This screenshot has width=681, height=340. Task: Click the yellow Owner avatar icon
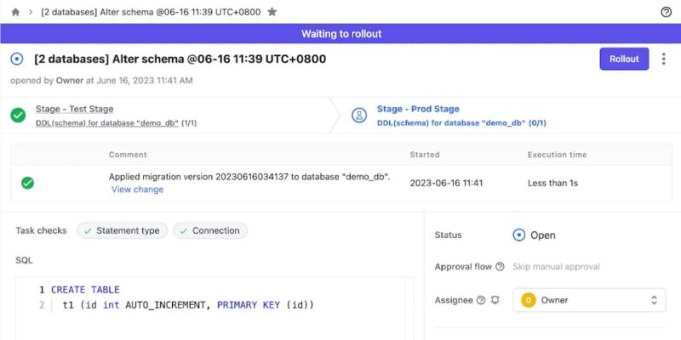529,300
